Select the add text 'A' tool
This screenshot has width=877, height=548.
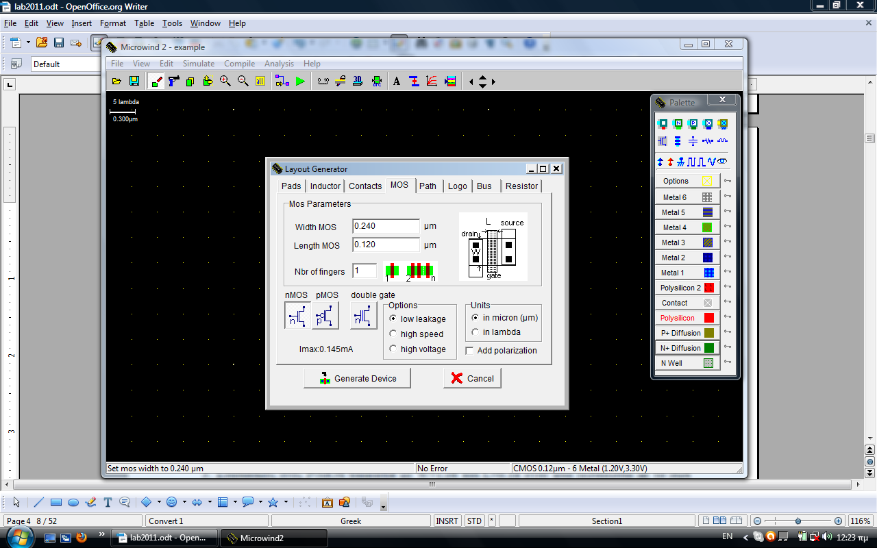397,81
